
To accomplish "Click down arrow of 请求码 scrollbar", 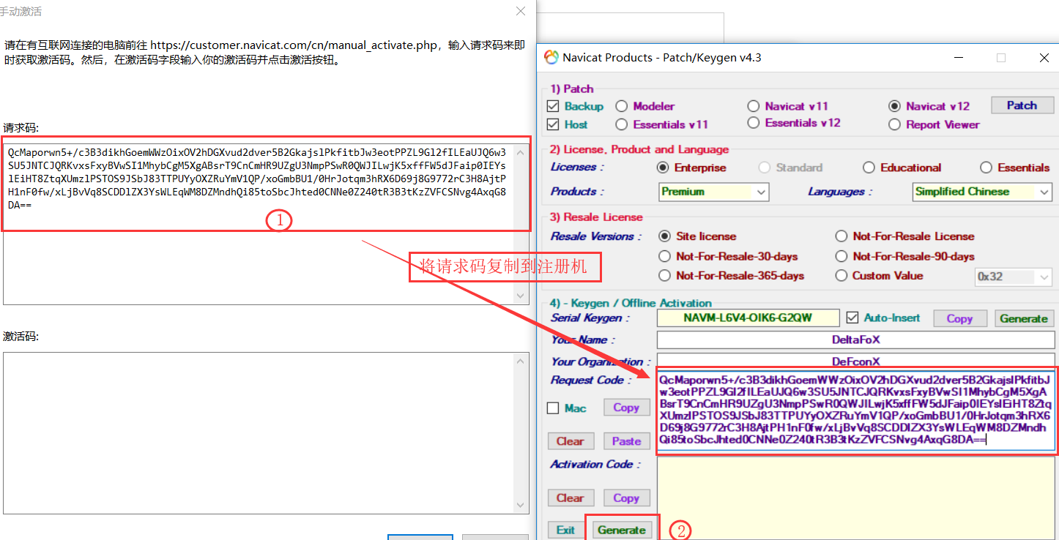I will coord(521,296).
